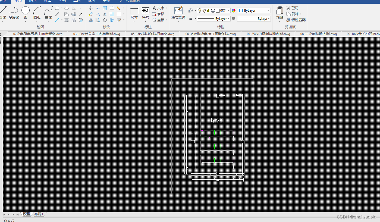Select the arrow leader draw tool
The width and height of the screenshot is (380, 222).
point(81,14)
